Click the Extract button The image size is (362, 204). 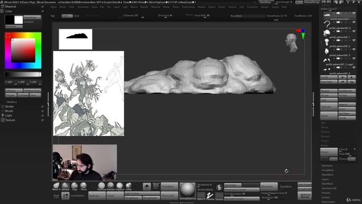(329, 152)
